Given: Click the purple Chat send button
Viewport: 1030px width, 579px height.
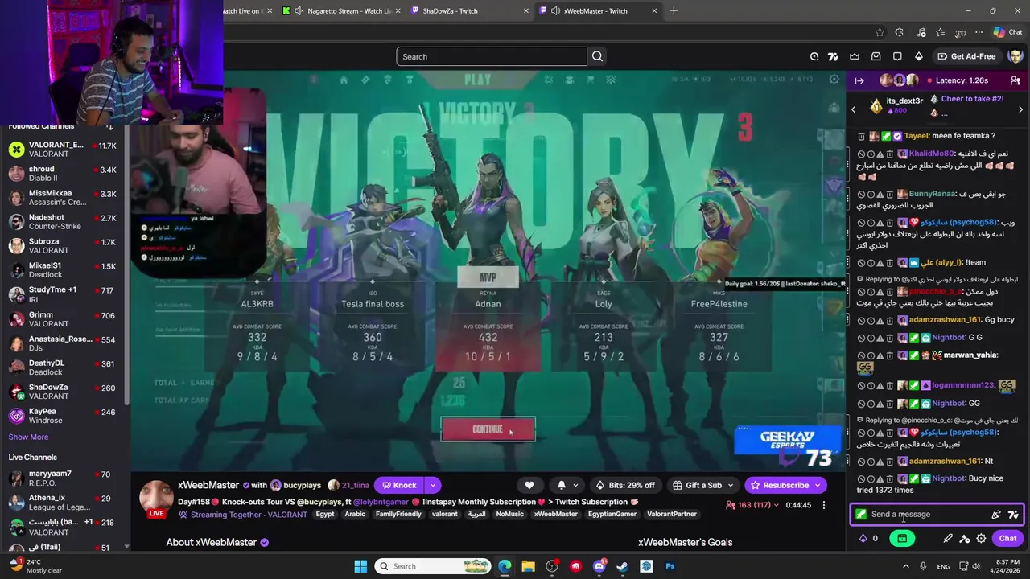Looking at the screenshot, I should (x=1008, y=539).
